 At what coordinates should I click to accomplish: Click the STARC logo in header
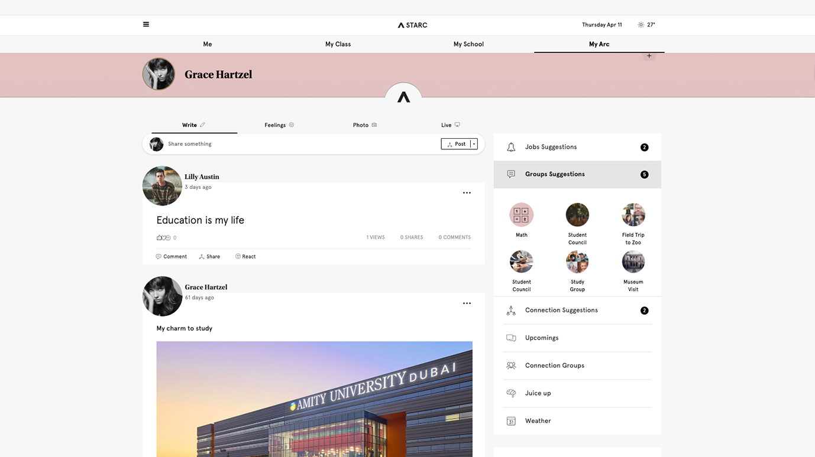pyautogui.click(x=412, y=25)
